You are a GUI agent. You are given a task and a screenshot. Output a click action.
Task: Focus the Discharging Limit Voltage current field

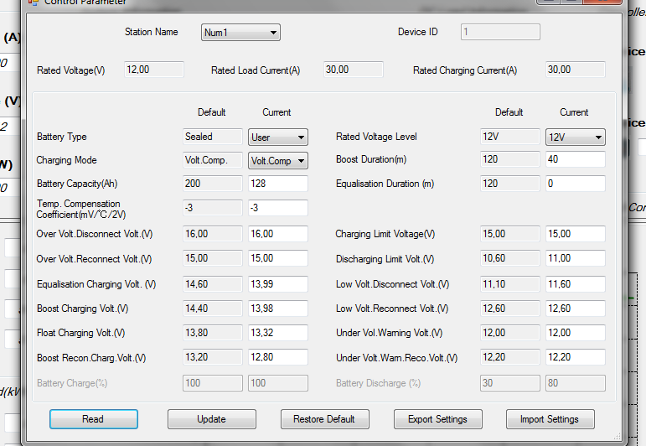pyautogui.click(x=575, y=259)
